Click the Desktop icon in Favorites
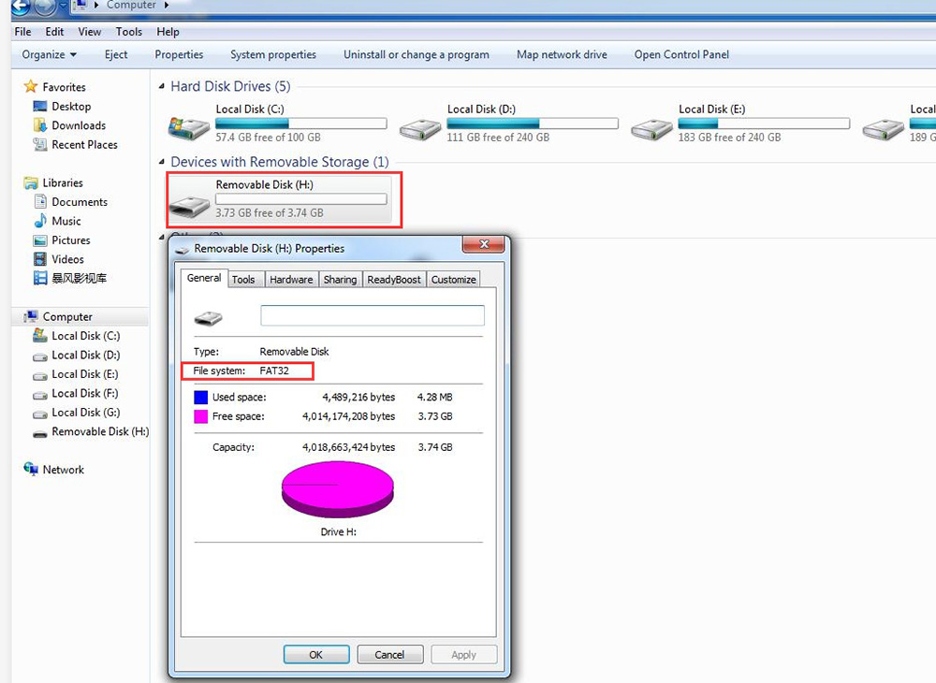The image size is (936, 683). (x=40, y=106)
